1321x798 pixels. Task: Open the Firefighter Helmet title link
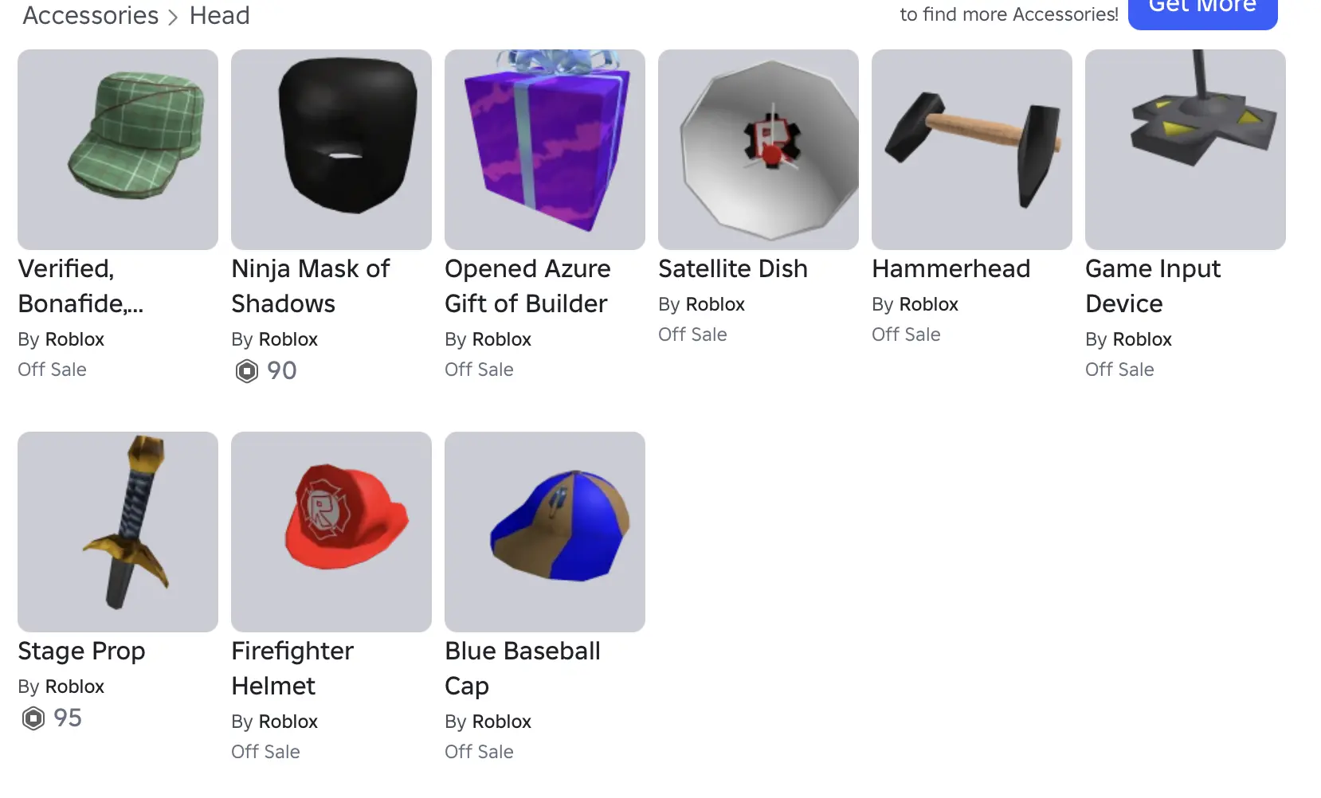click(x=292, y=669)
